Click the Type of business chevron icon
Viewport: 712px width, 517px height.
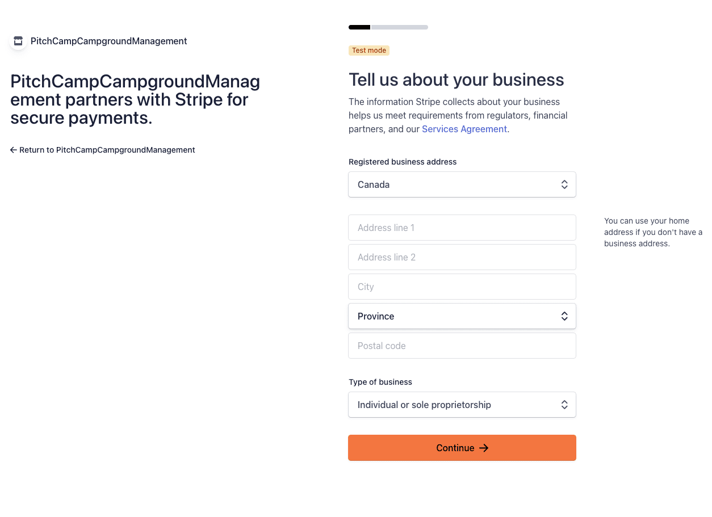(564, 405)
